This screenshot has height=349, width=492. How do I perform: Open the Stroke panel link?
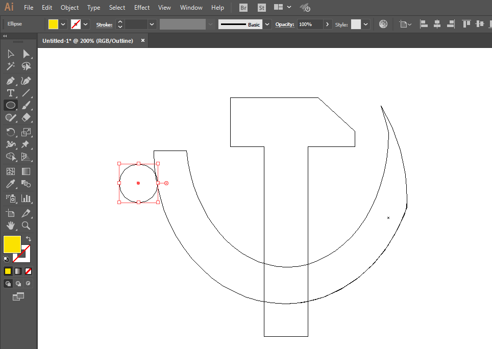[104, 25]
